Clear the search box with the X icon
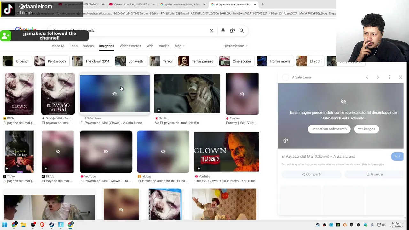The image size is (409, 230). [x=212, y=31]
